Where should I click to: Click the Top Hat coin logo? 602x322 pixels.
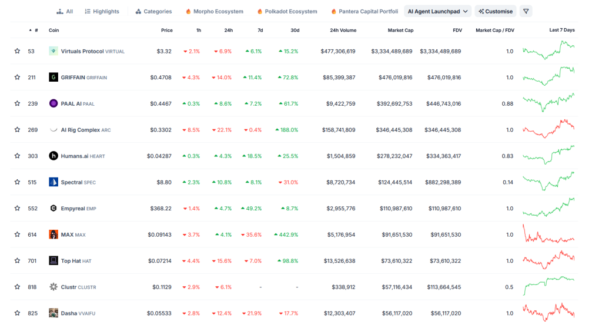click(53, 260)
